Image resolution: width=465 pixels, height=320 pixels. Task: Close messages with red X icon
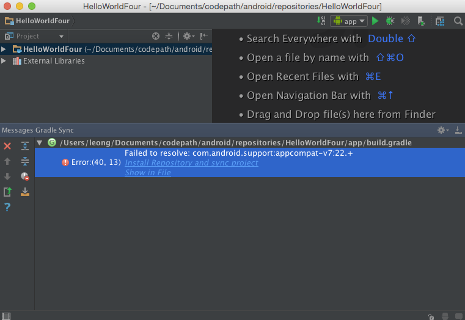pos(7,146)
